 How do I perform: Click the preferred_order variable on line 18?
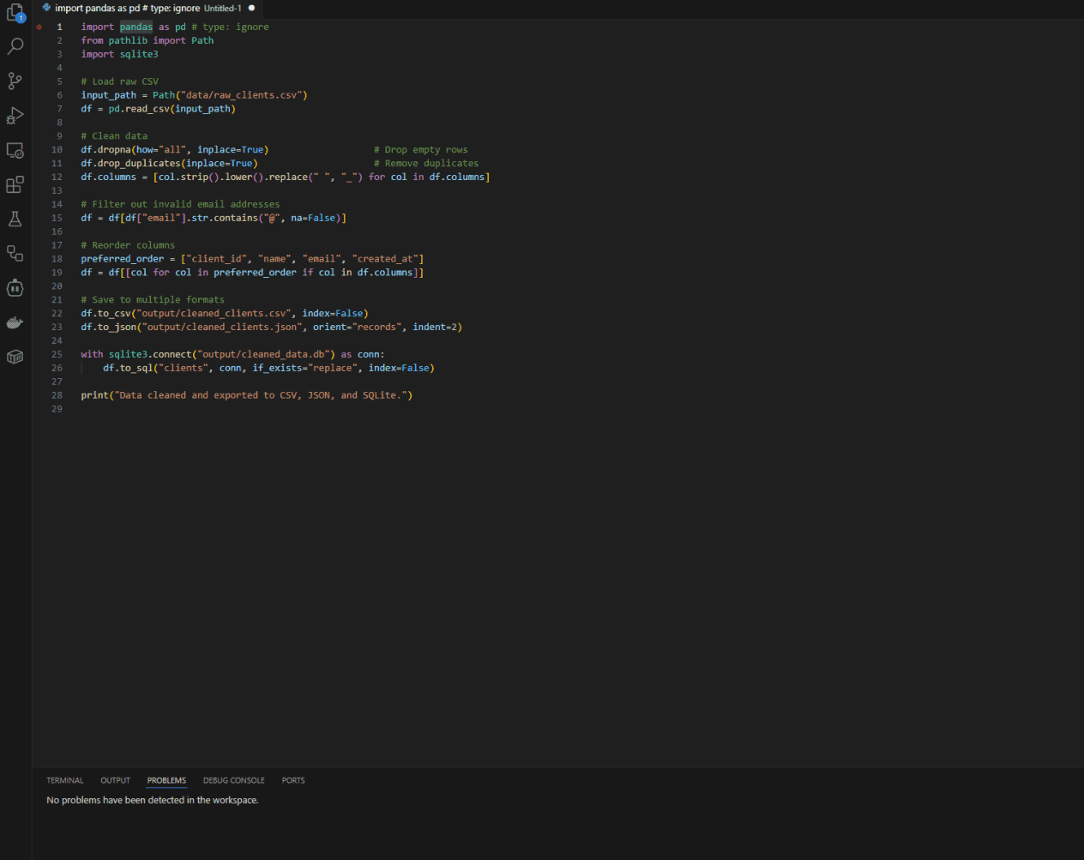point(123,259)
